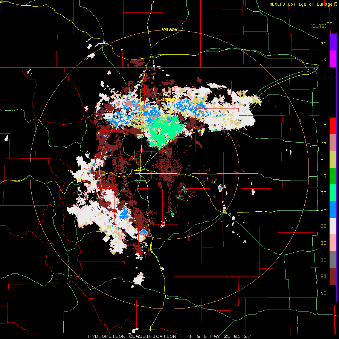This screenshot has width=339, height=339.
Task: Click the BI legend label
Action: tap(323, 276)
